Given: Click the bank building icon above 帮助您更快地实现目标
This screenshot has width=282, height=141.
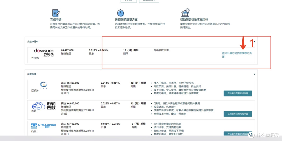Looking at the screenshot, I should 185,13.
